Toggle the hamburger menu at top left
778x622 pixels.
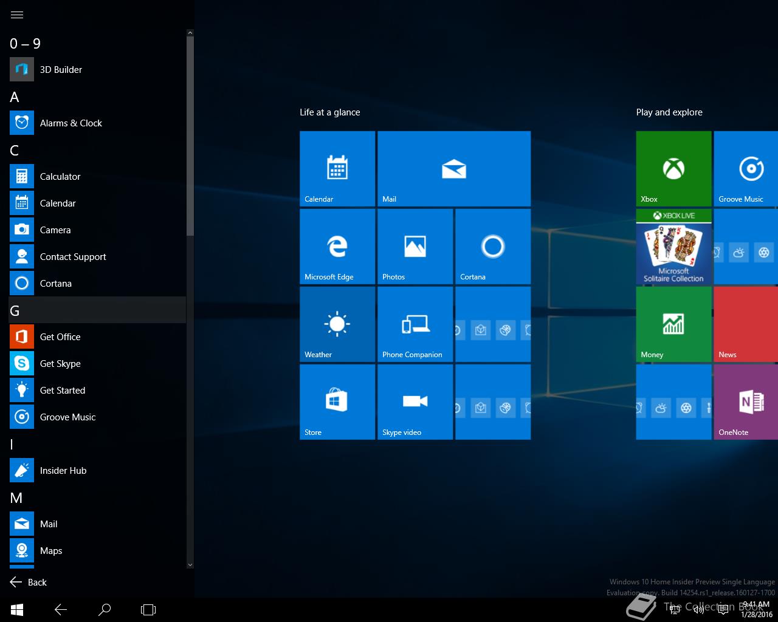tap(17, 15)
